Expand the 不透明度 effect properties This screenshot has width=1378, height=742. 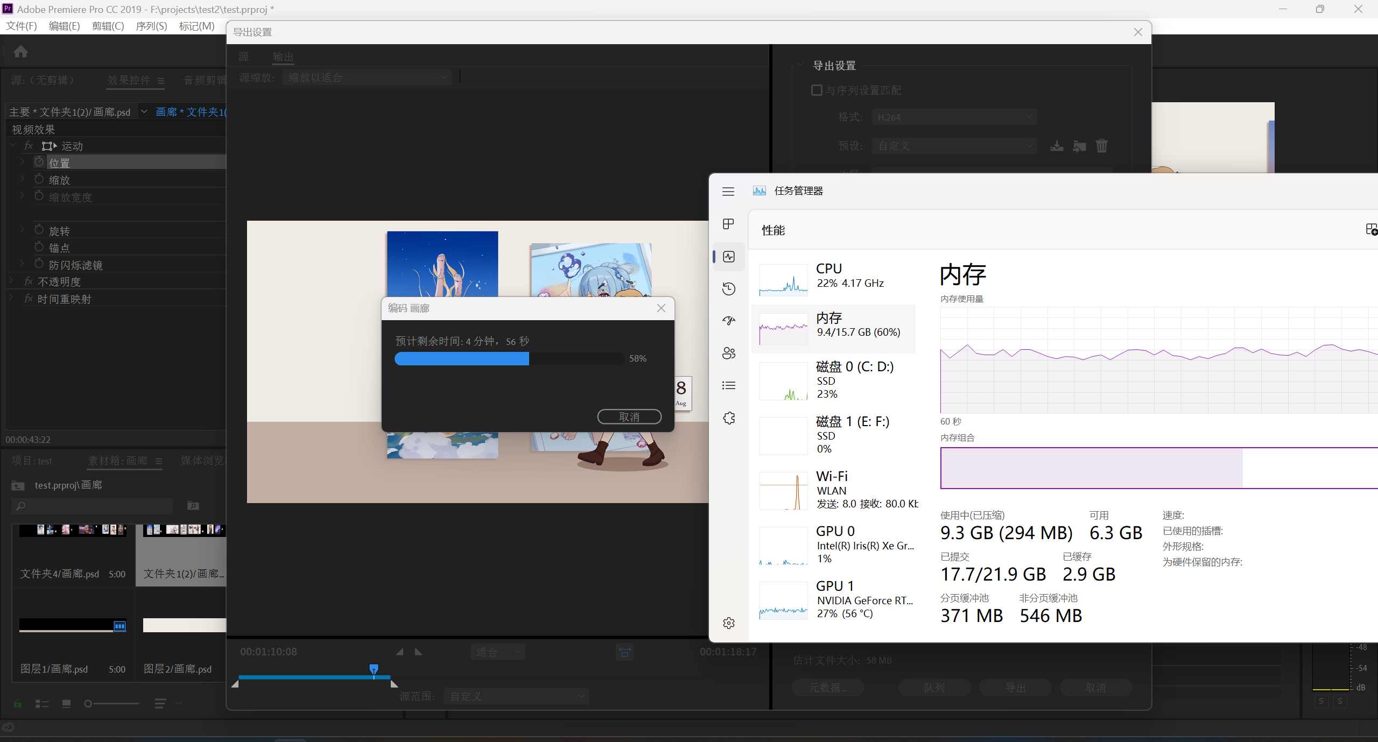pos(12,281)
